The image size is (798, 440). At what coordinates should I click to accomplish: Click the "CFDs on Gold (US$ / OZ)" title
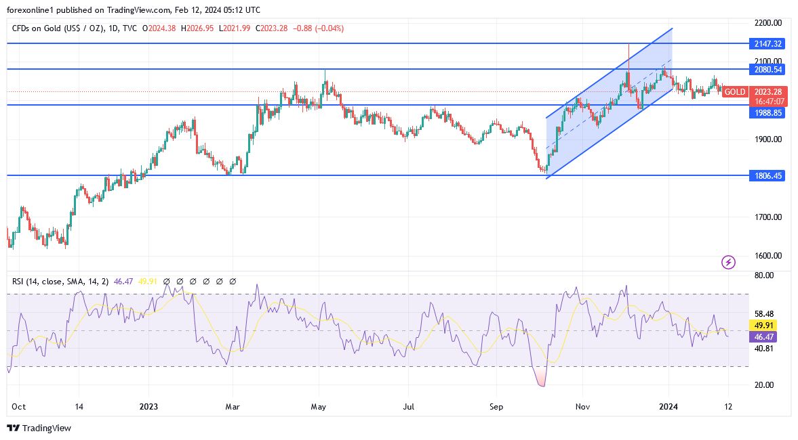pos(58,28)
